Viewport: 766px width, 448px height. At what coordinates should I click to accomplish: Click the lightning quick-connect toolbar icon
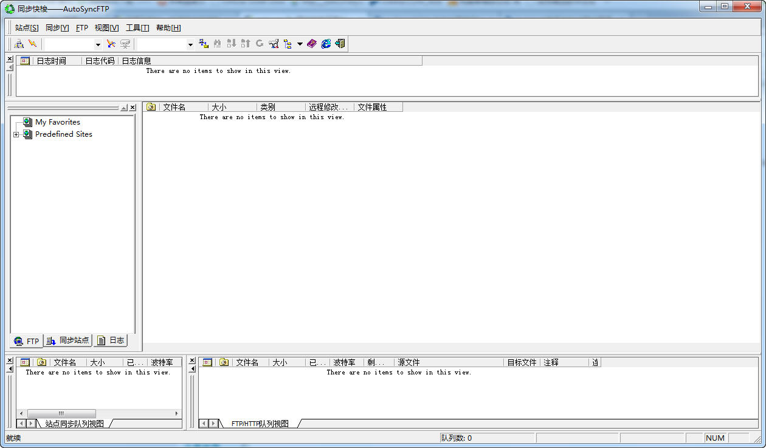(x=33, y=44)
